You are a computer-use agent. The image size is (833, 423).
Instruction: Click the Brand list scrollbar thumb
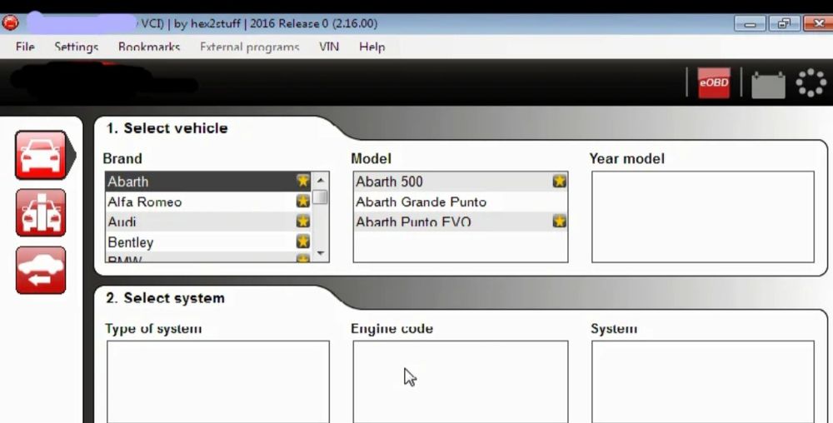point(320,197)
